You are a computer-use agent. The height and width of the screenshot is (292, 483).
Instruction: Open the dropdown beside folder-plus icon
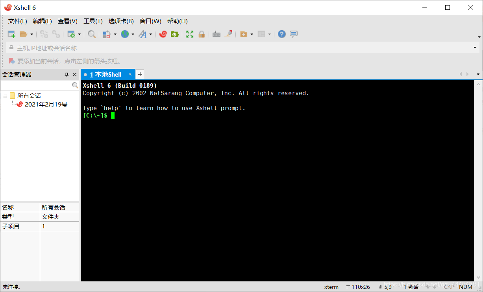[x=252, y=34]
